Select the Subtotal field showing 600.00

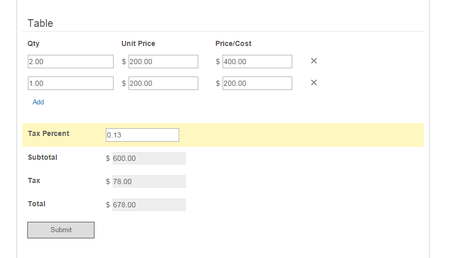click(x=149, y=158)
